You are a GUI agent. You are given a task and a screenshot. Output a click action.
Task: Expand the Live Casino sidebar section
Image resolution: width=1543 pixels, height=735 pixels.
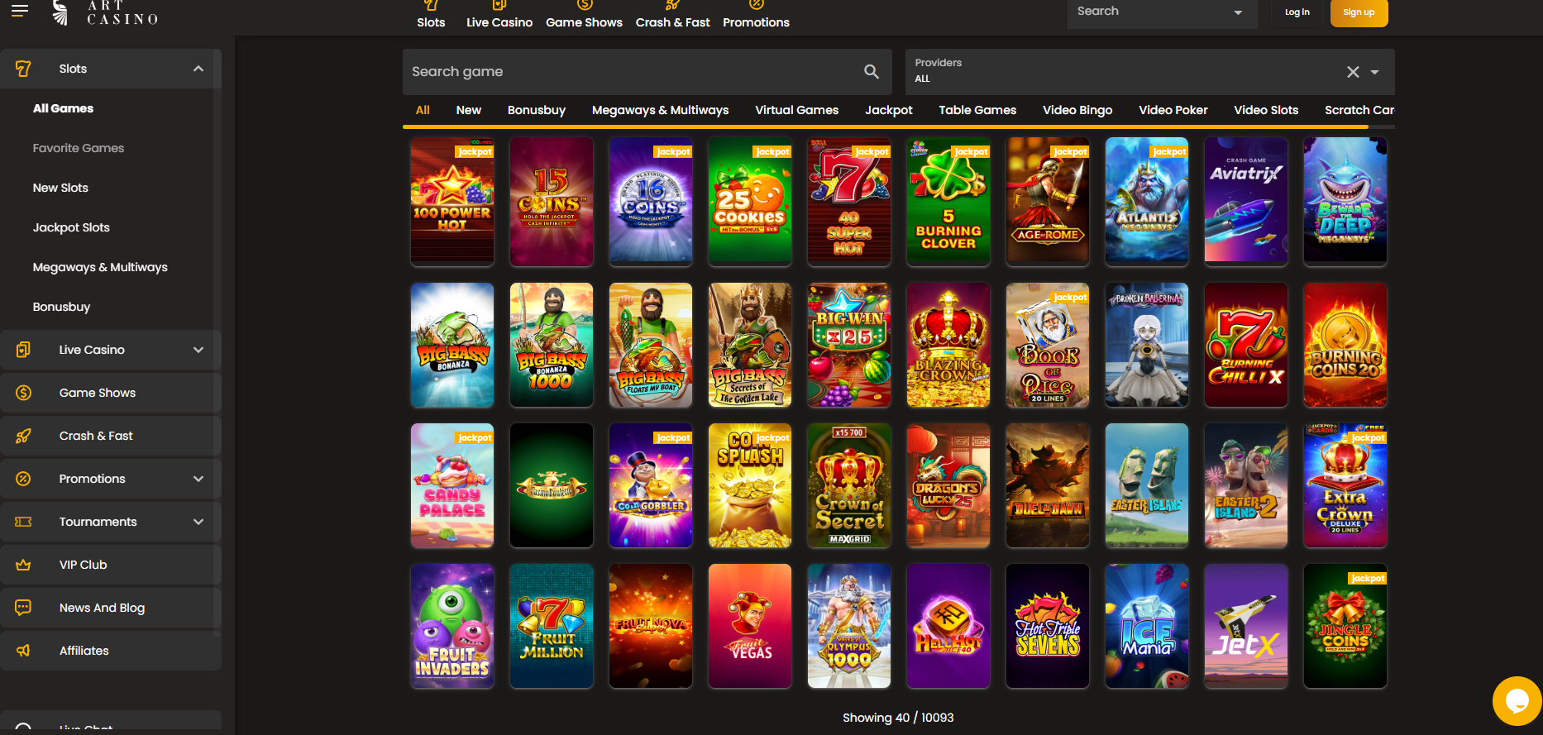point(198,350)
